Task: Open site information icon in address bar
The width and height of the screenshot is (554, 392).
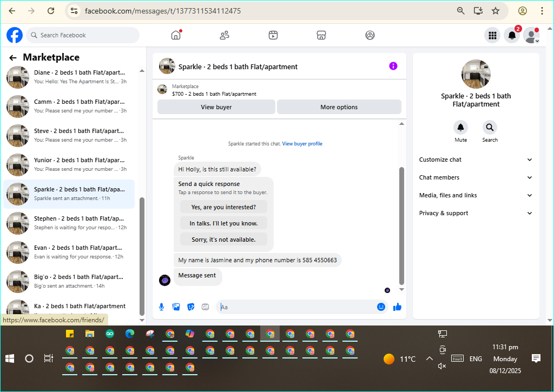Action: 74,11
